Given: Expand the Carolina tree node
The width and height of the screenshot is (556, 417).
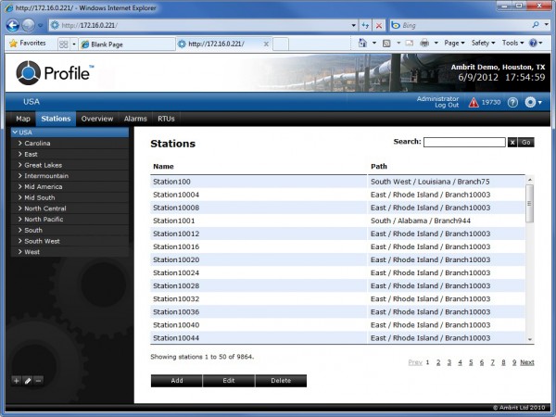Looking at the screenshot, I should [20, 144].
